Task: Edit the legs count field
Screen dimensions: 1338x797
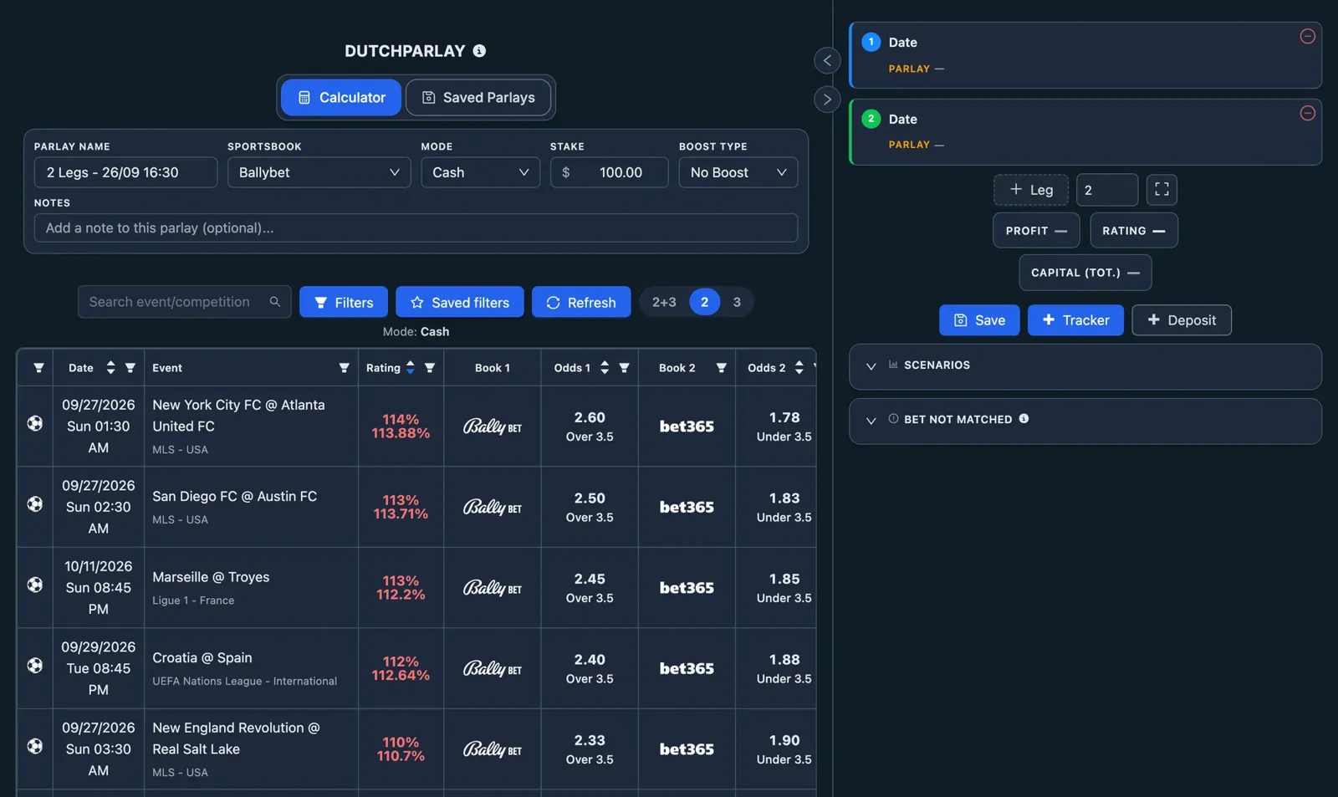Action: (1106, 190)
